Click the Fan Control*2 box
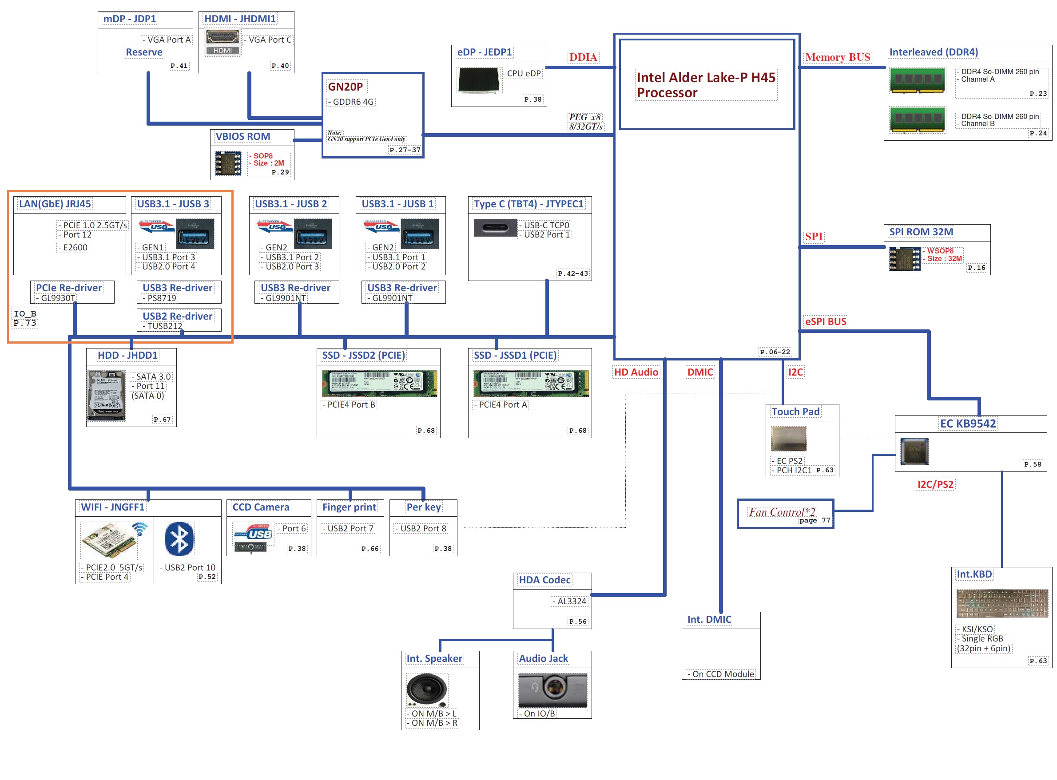The width and height of the screenshot is (1057, 780). click(786, 514)
